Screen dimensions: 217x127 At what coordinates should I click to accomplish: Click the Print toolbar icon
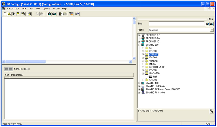(29, 14)
